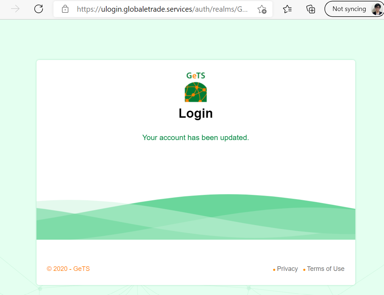Open the Privacy link
This screenshot has height=295, width=384.
tap(287, 269)
